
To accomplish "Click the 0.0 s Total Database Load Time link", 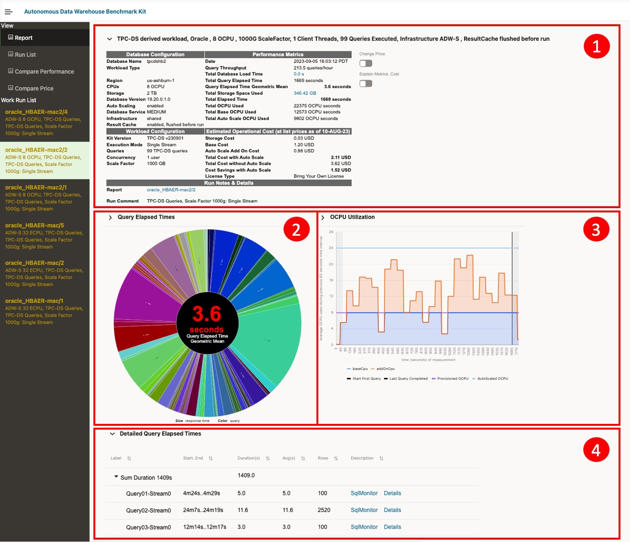I will click(x=299, y=74).
